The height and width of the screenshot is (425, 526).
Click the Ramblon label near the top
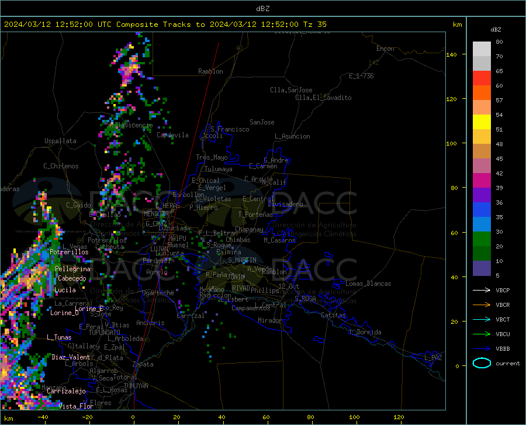(x=210, y=71)
